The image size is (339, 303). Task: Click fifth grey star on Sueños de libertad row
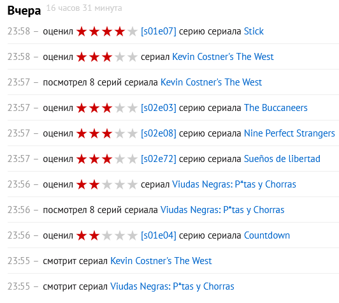(133, 159)
